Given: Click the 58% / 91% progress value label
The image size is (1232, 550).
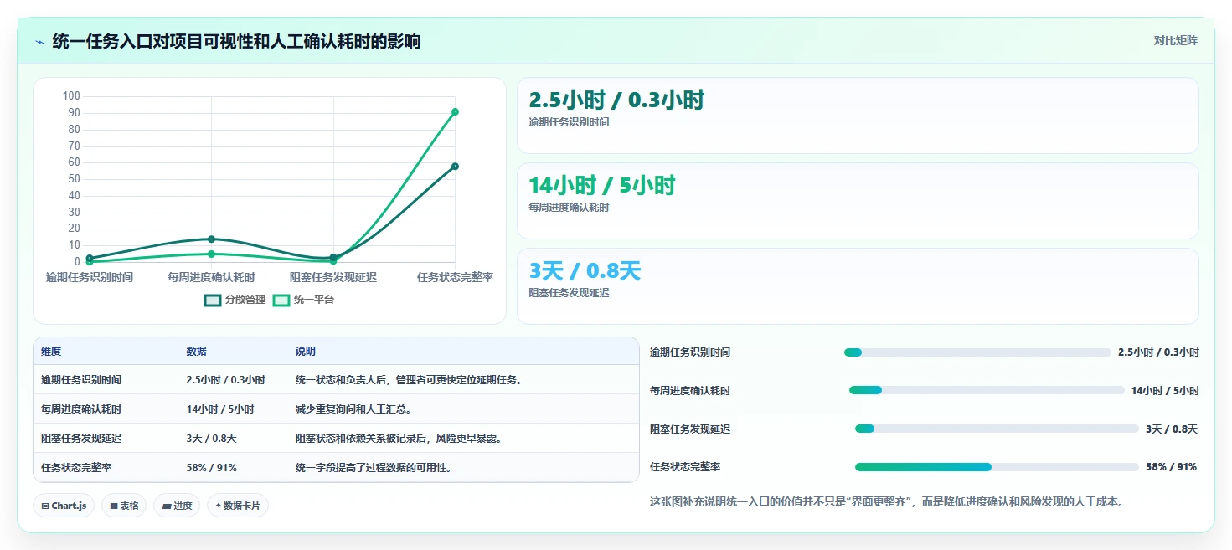Looking at the screenshot, I should (1171, 467).
